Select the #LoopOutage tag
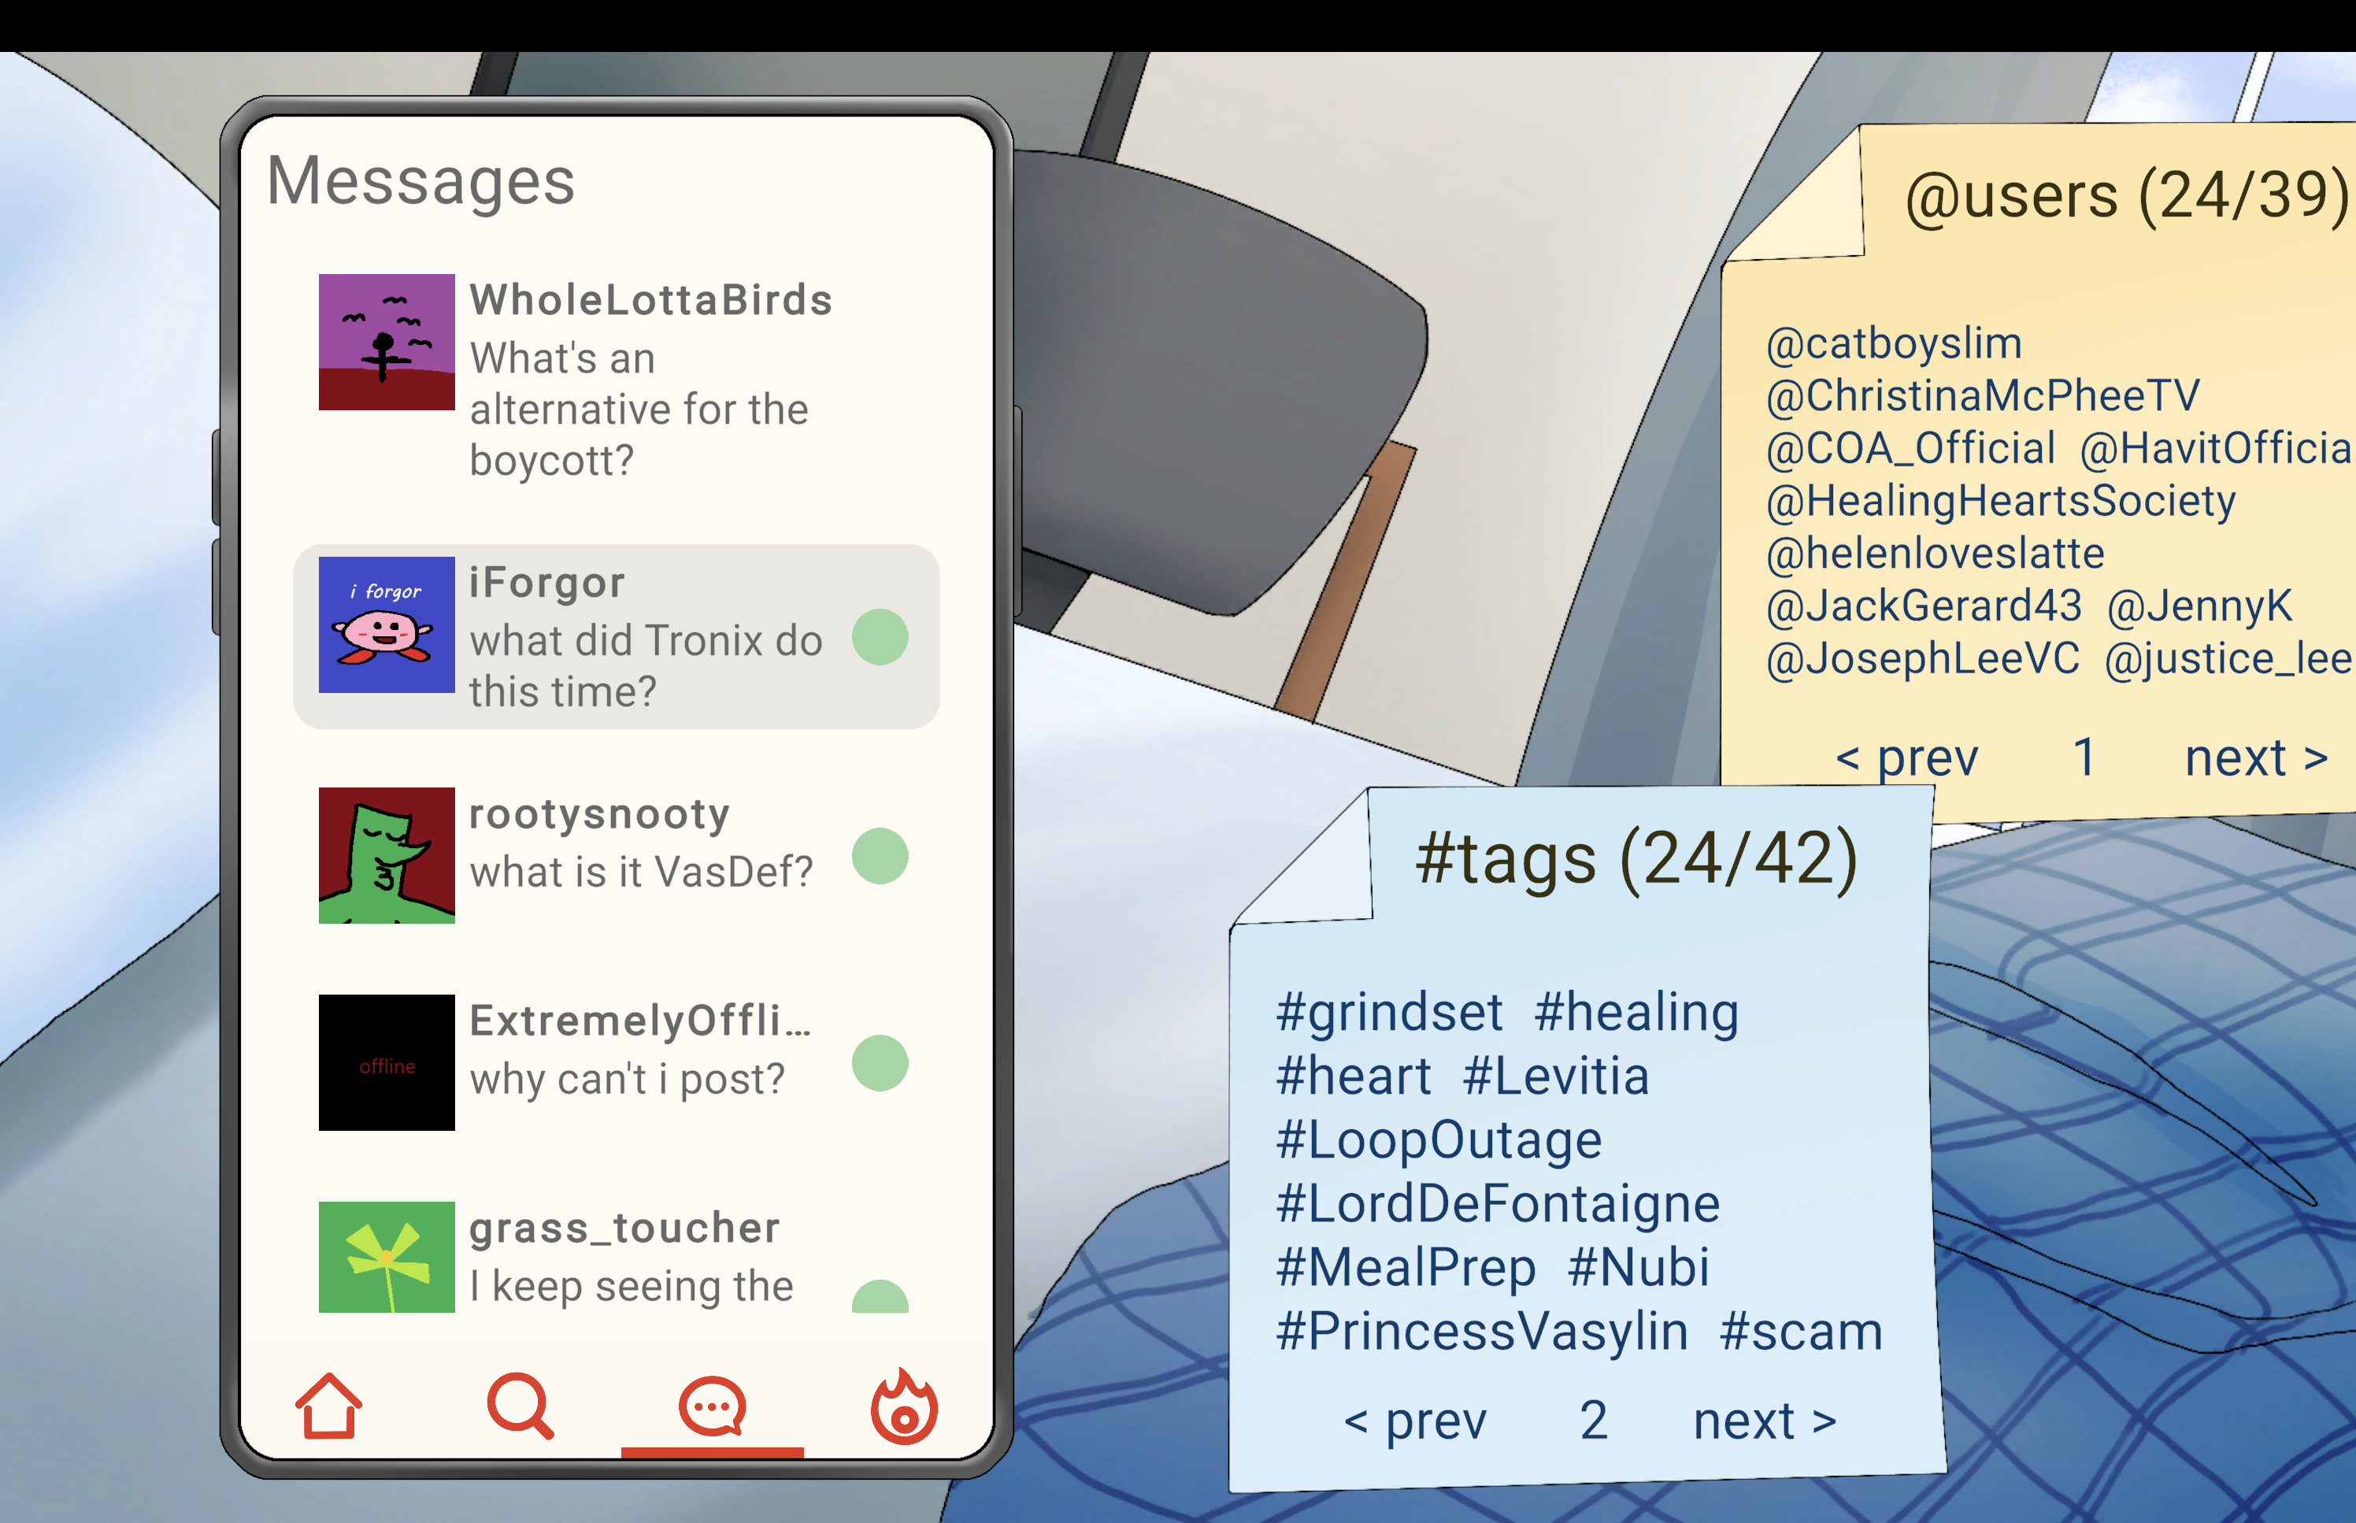2356x1523 pixels. [1439, 1140]
